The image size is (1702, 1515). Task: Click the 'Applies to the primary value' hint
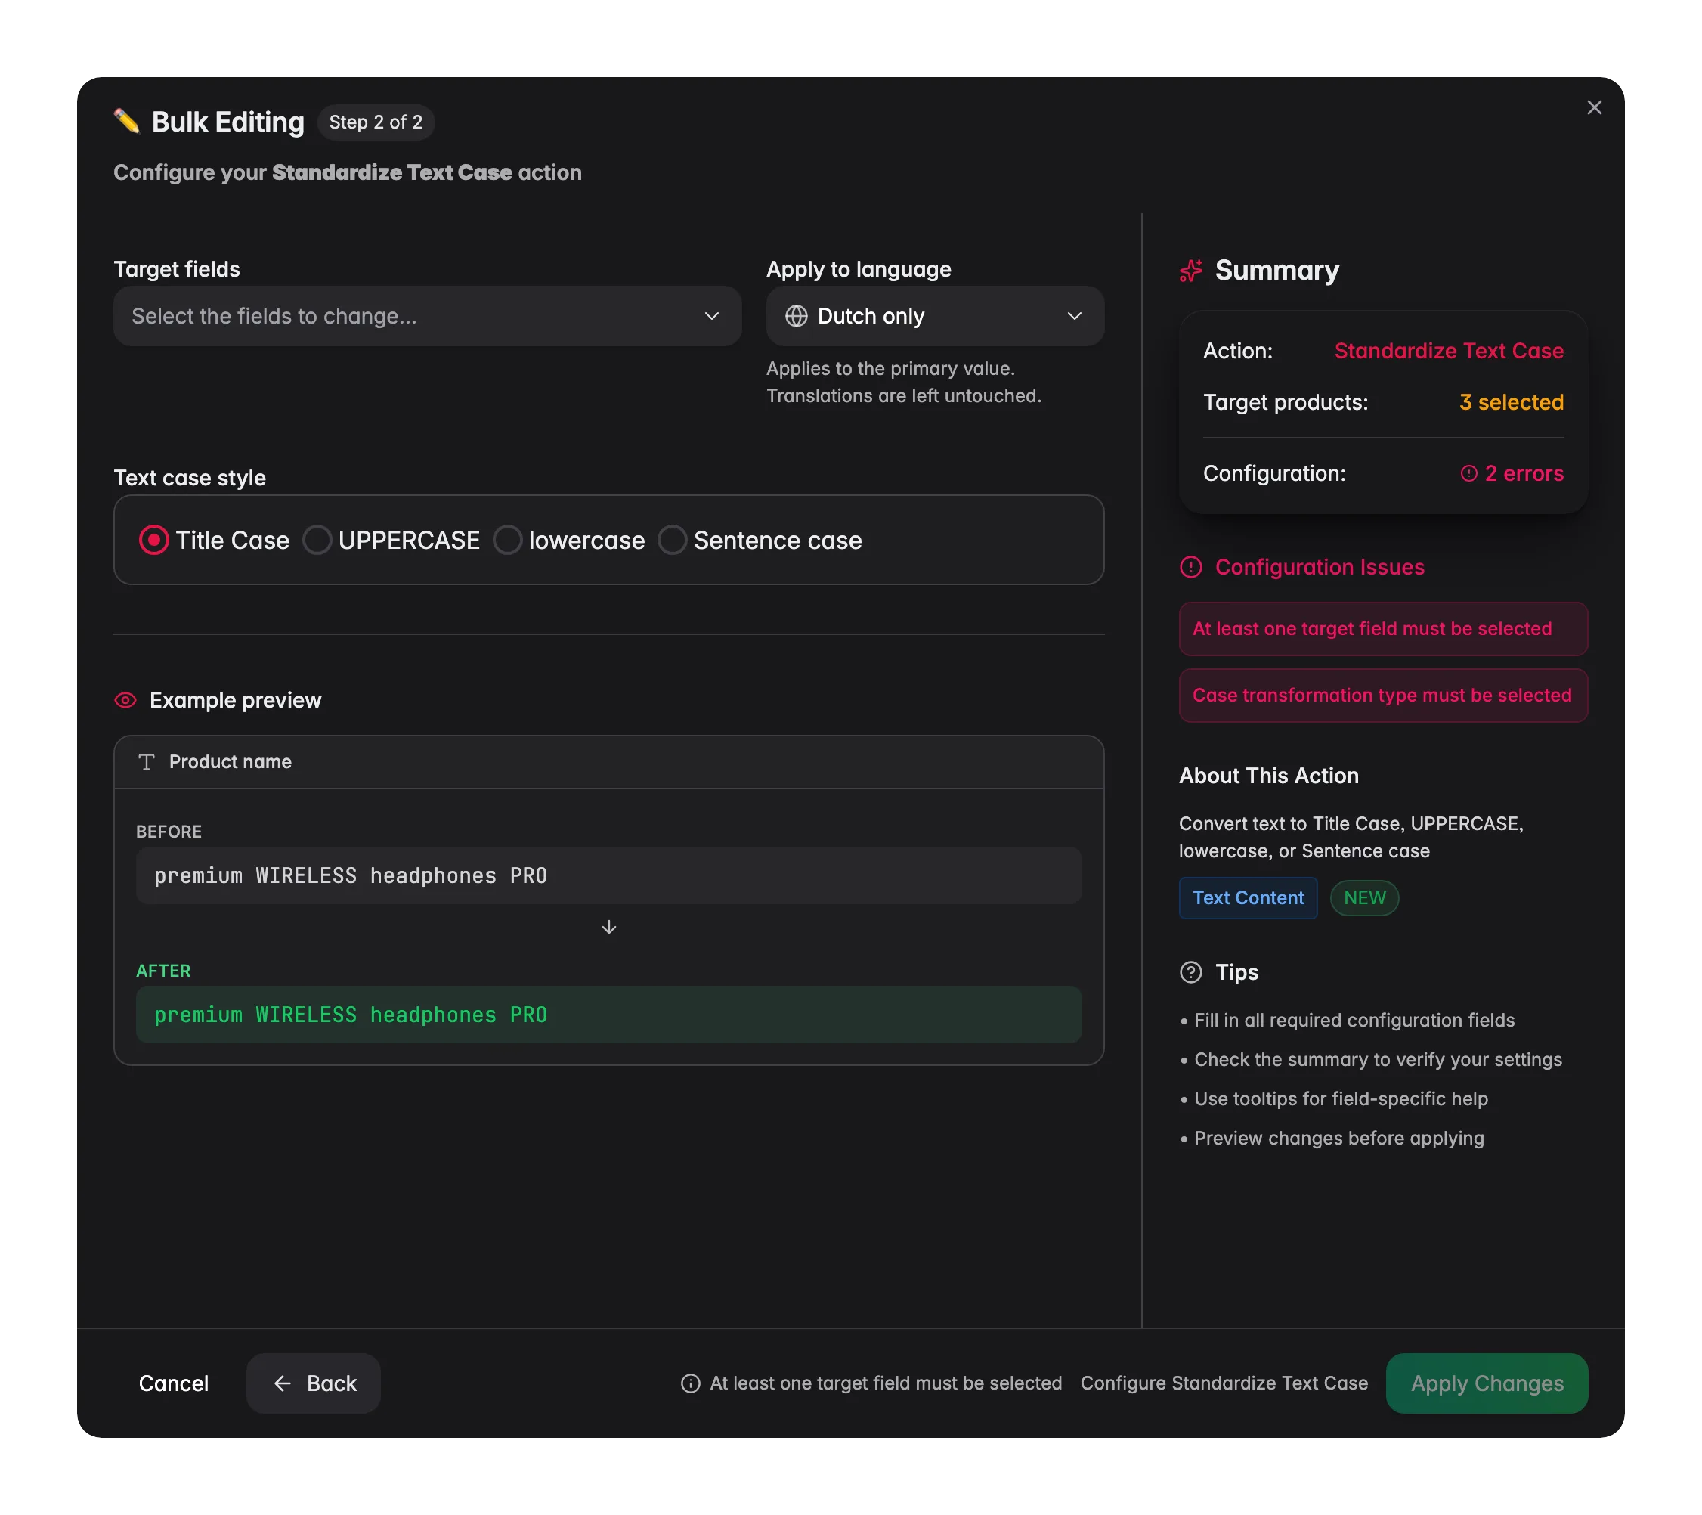click(x=903, y=383)
